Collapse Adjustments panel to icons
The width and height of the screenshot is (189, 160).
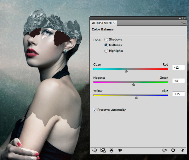pyautogui.click(x=180, y=19)
